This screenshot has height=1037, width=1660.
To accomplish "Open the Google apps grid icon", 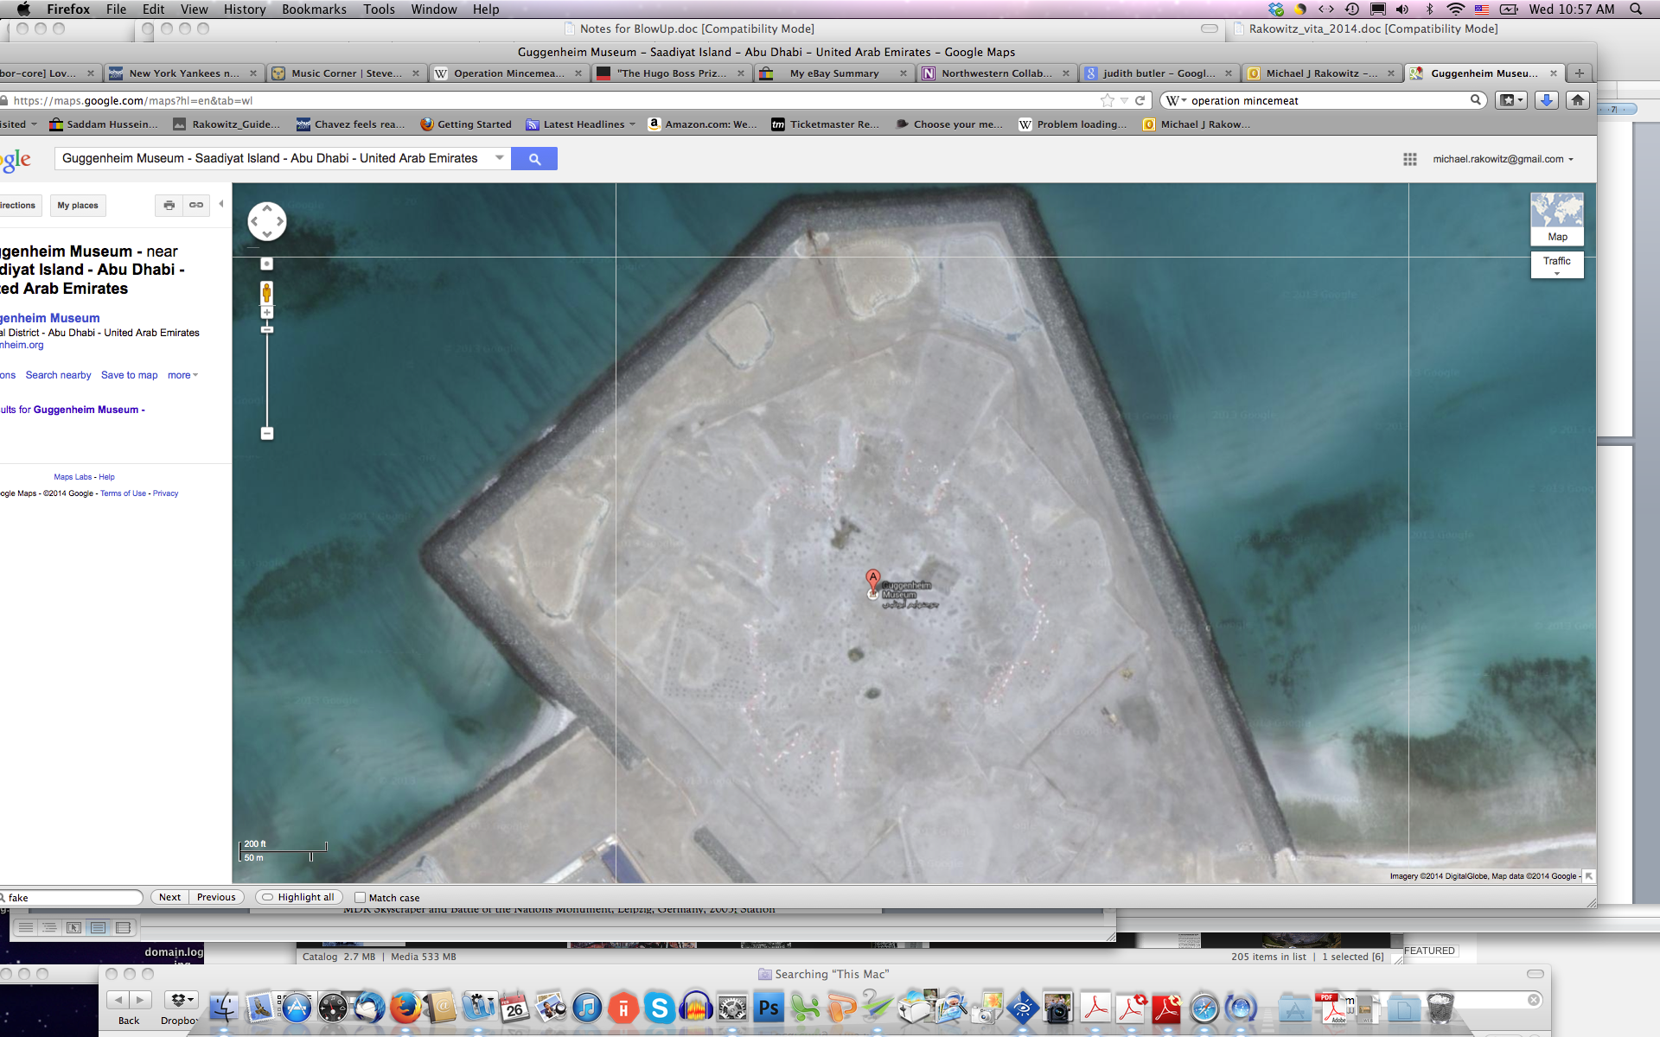I will point(1410,159).
